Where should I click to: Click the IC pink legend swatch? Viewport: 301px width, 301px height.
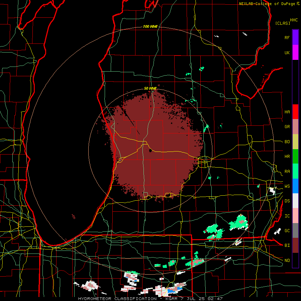(x=295, y=216)
